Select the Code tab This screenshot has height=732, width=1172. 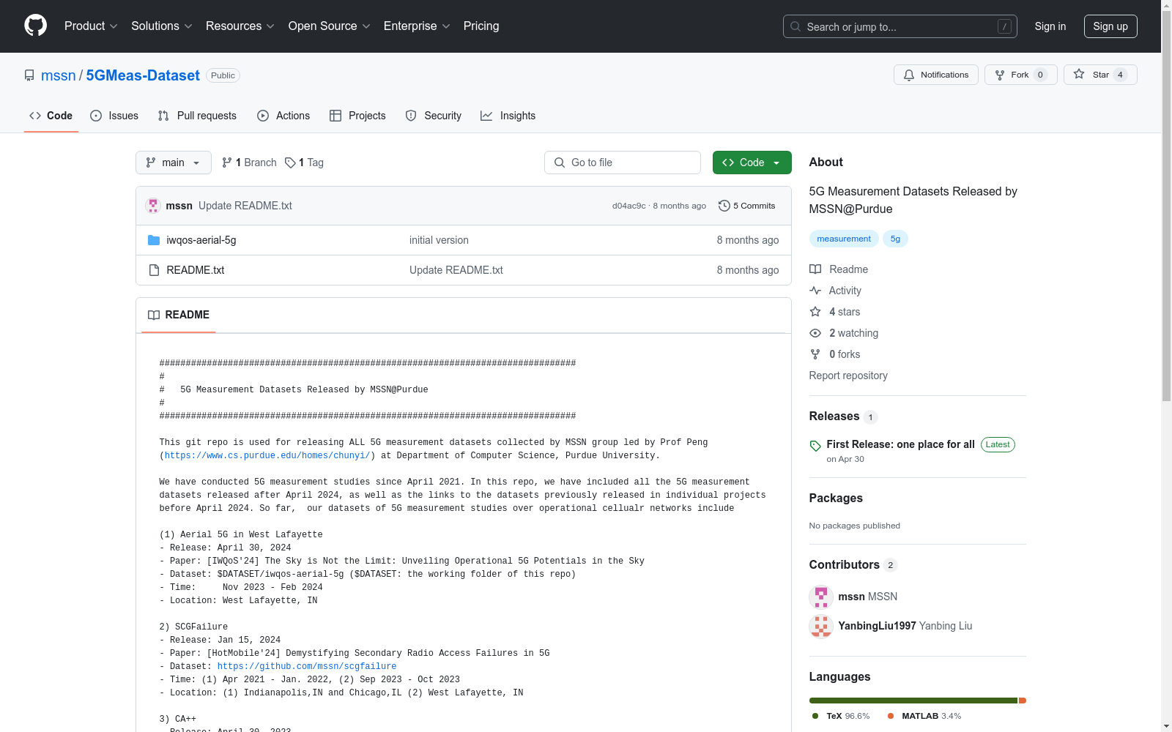point(51,116)
